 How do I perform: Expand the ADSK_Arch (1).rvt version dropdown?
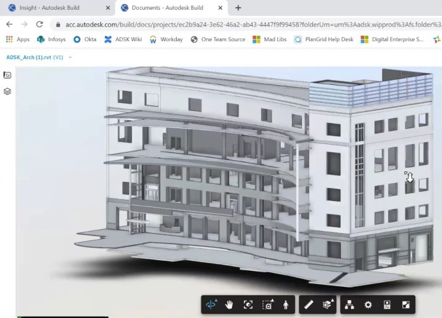coord(70,57)
